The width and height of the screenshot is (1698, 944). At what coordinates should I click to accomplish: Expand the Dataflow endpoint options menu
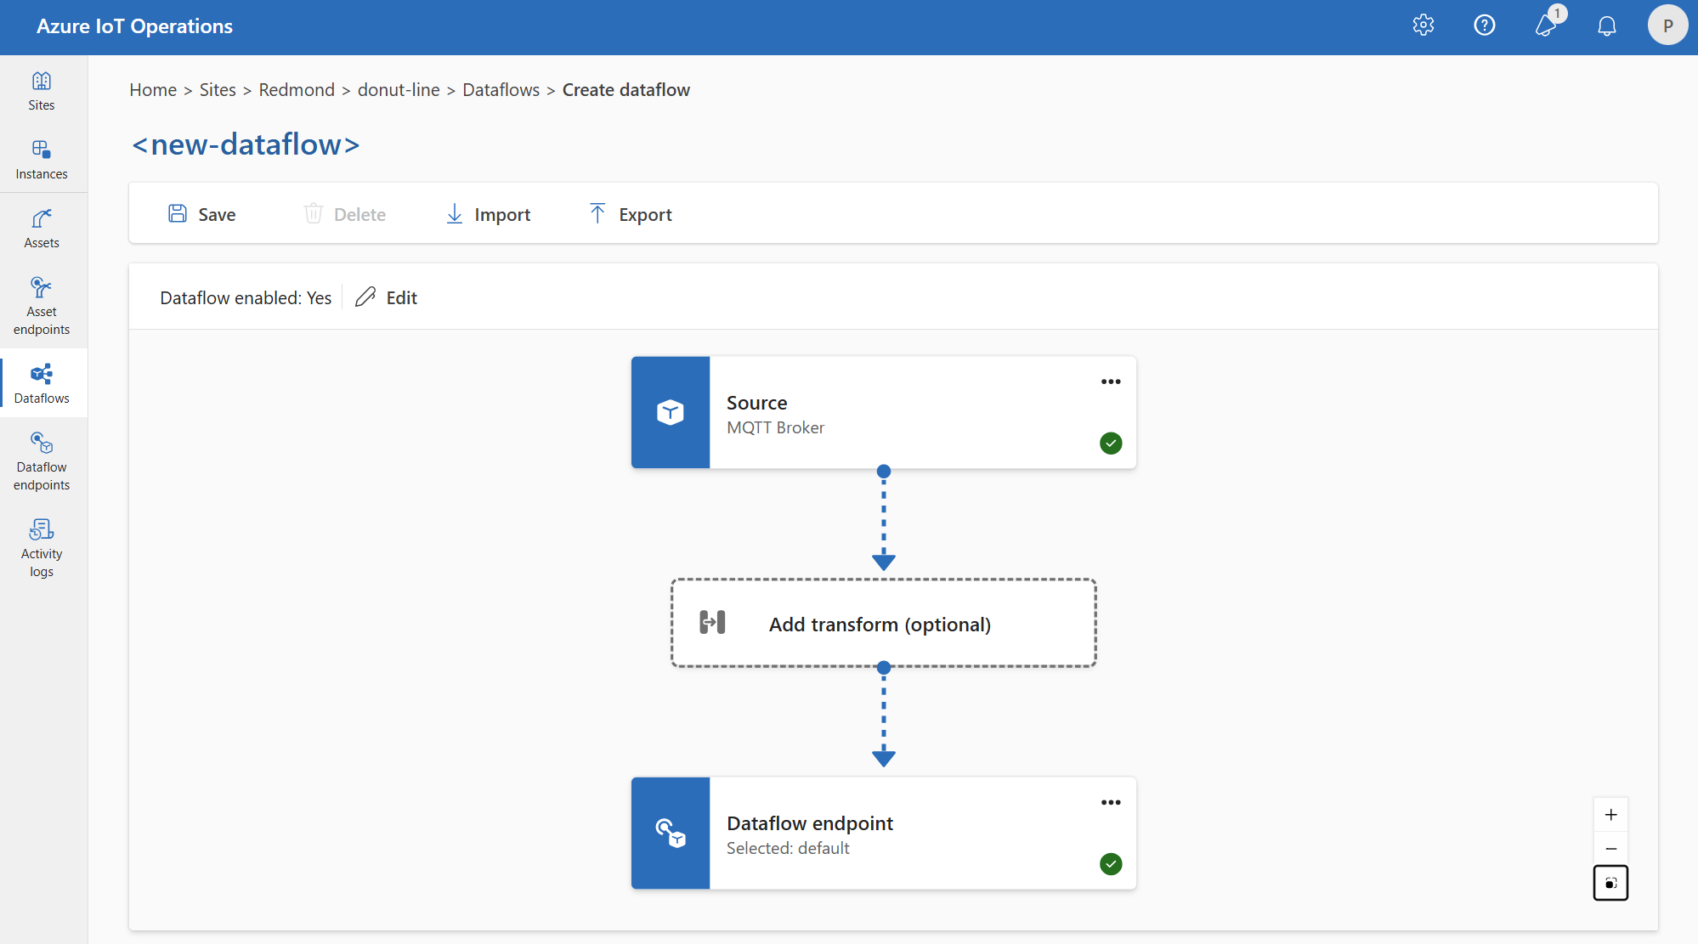[x=1111, y=803]
